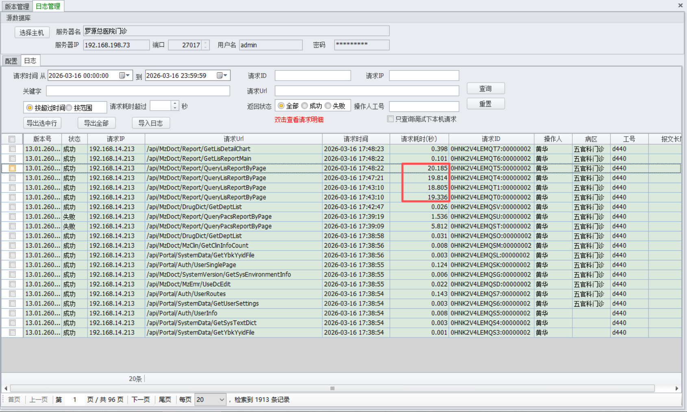The height and width of the screenshot is (412, 687).
Task: Click the port number stepper arrows
Action: [206, 45]
